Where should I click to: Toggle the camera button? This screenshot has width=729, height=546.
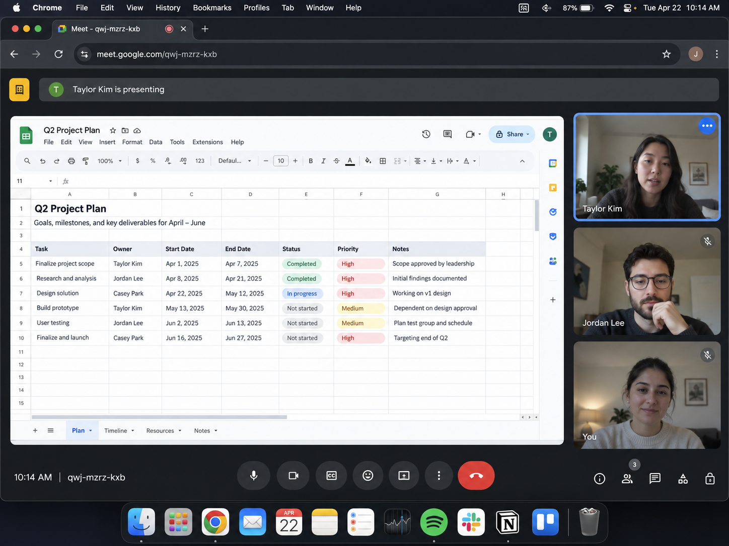click(294, 476)
